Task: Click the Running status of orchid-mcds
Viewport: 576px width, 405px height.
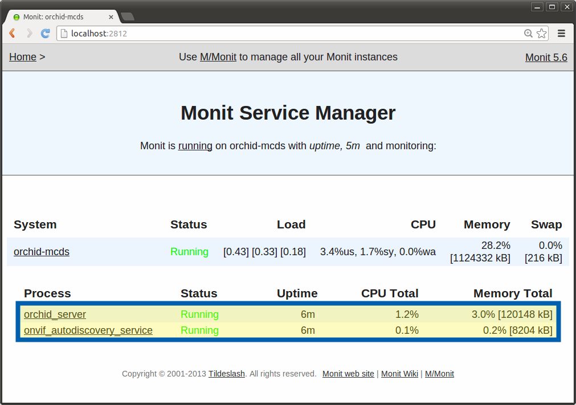Action: (x=189, y=252)
